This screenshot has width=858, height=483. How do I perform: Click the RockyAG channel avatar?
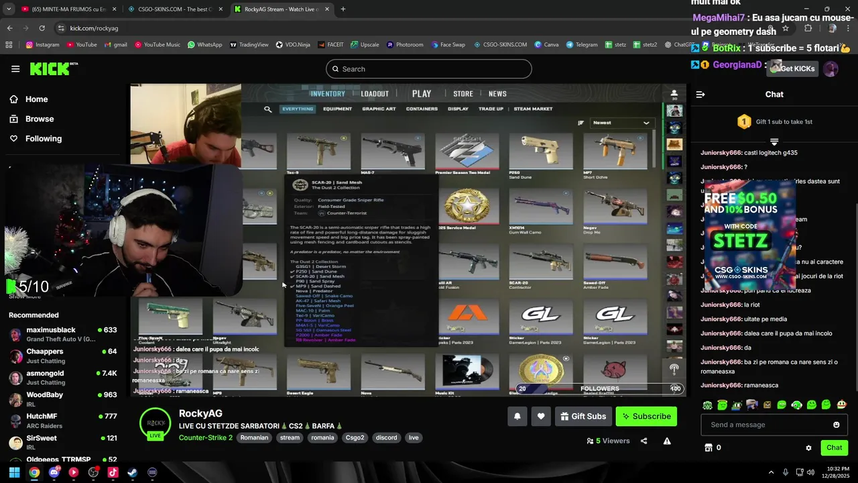pyautogui.click(x=156, y=423)
